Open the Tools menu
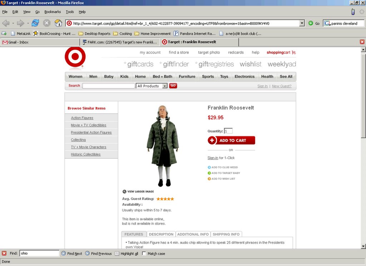Screen dimensions: 366x266 coord(70,12)
